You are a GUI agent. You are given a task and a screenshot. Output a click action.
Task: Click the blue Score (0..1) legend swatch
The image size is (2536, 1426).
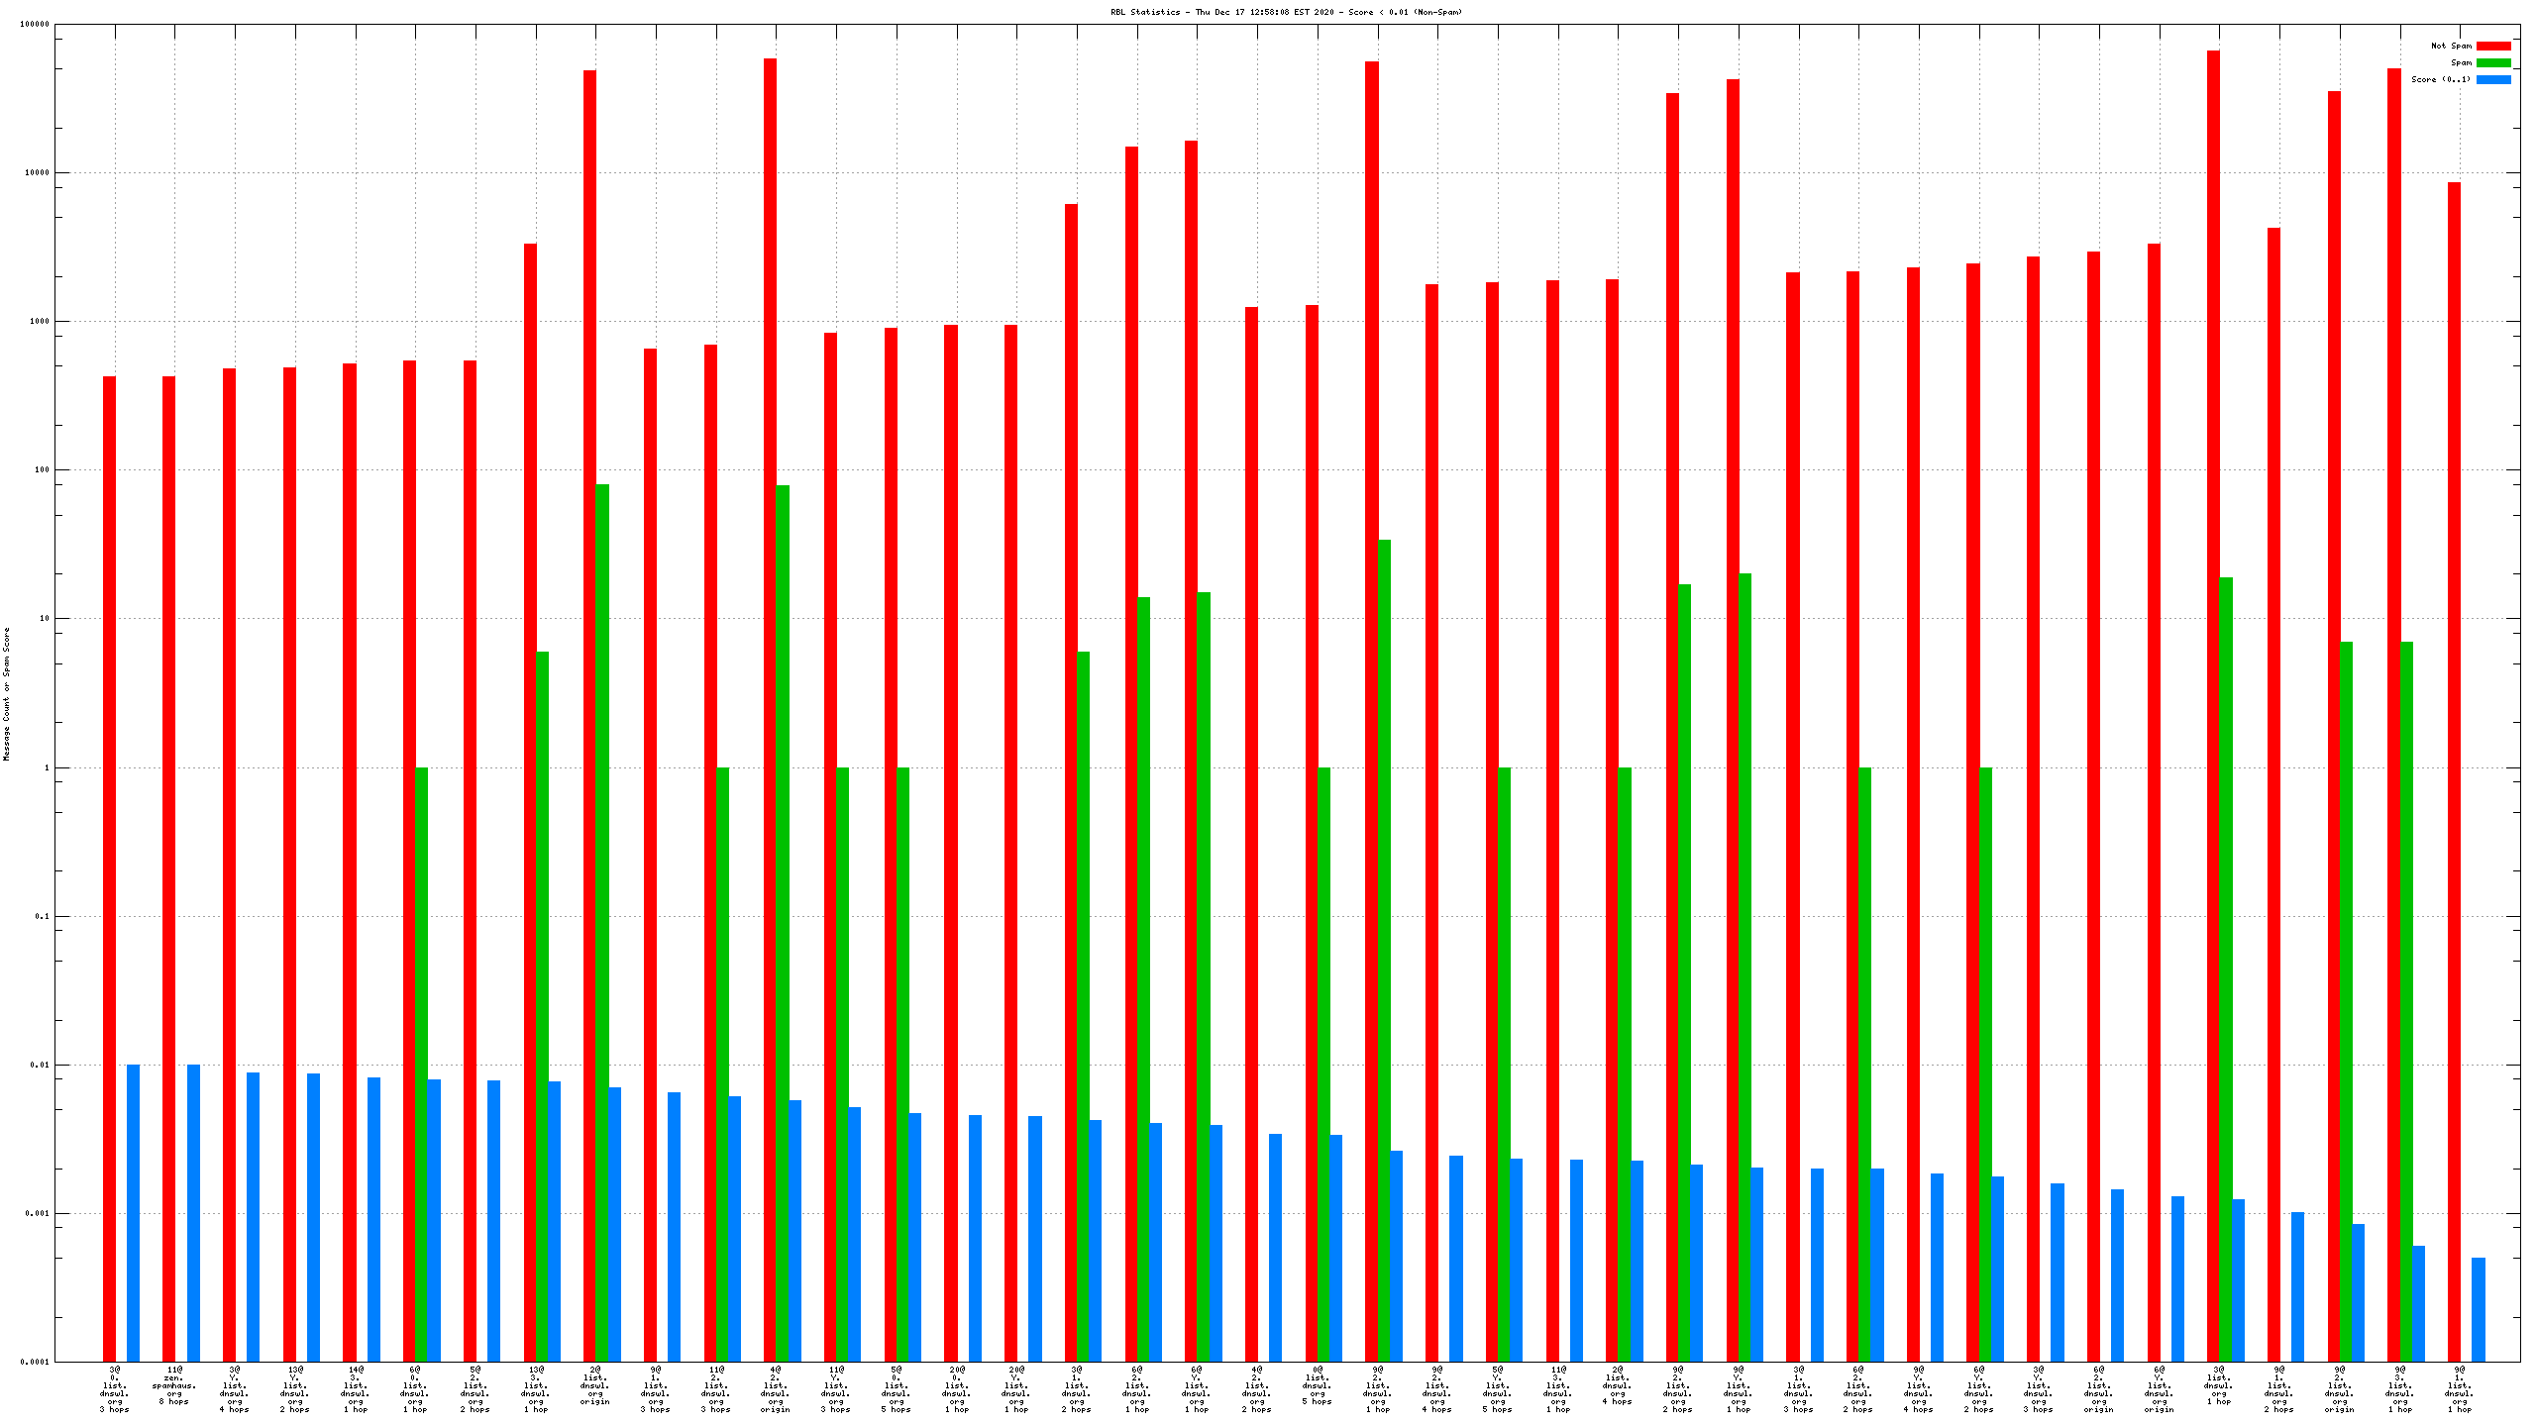pyautogui.click(x=2492, y=79)
